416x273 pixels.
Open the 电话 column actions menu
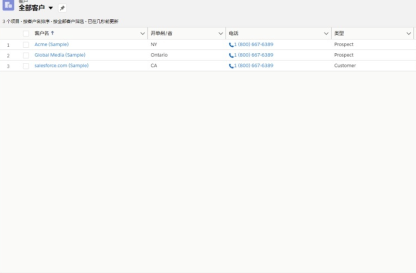(x=326, y=34)
